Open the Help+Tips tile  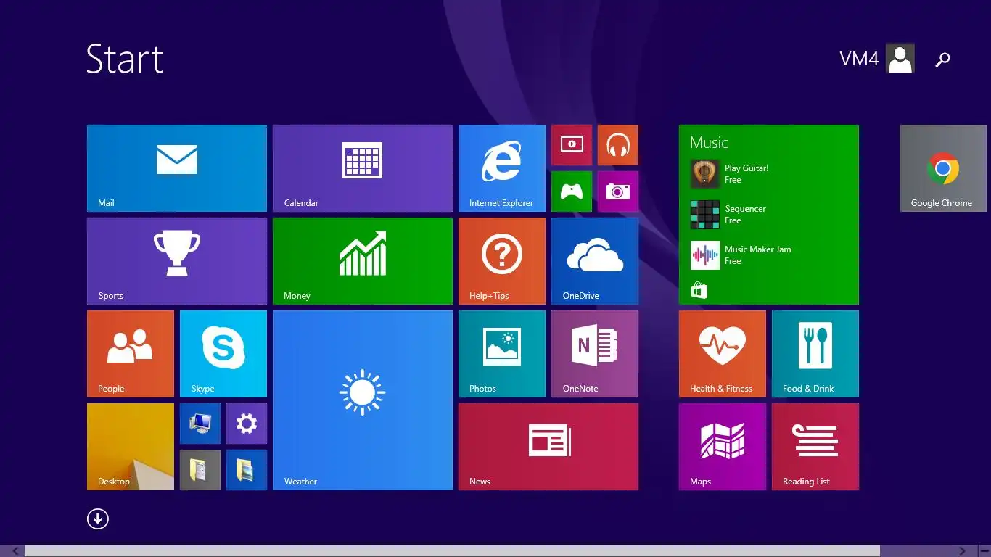pyautogui.click(x=502, y=261)
